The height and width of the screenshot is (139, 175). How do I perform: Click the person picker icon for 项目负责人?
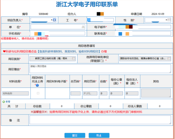[54, 20]
